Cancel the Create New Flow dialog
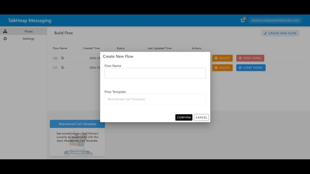Viewport: 310px width, 174px height. tap(201, 118)
